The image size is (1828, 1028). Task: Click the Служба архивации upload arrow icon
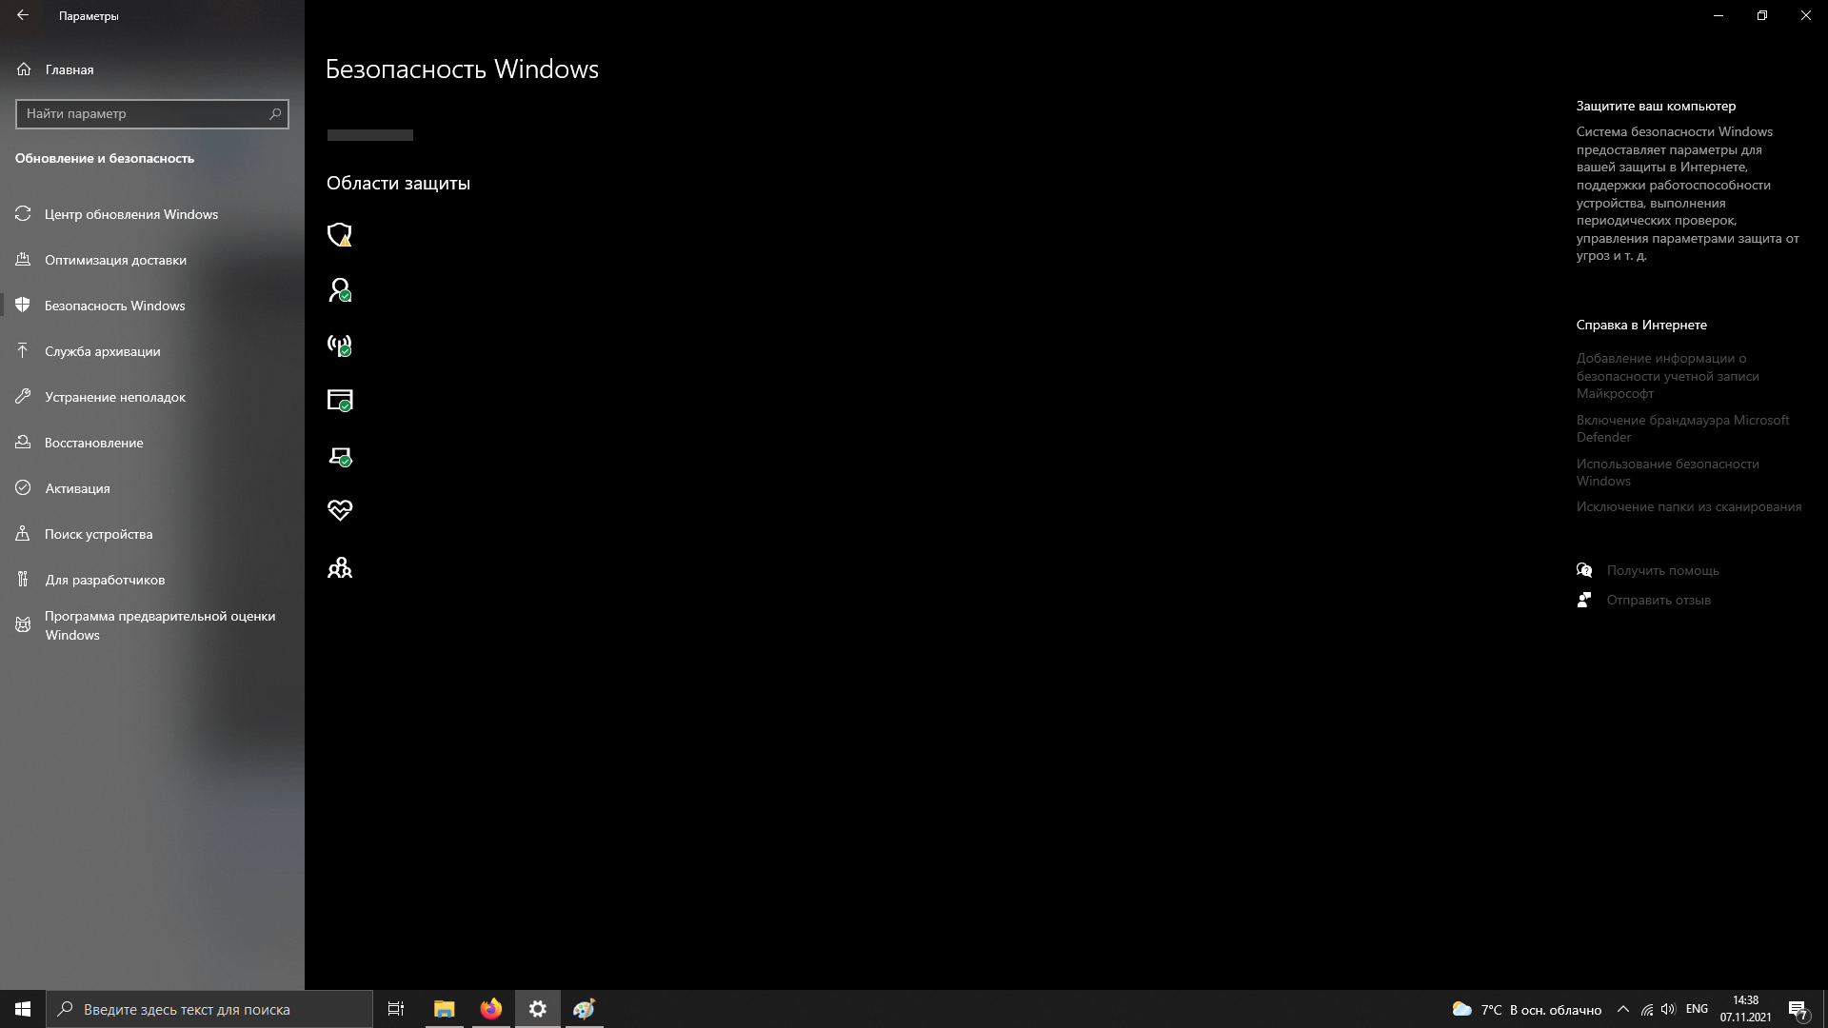click(x=24, y=351)
